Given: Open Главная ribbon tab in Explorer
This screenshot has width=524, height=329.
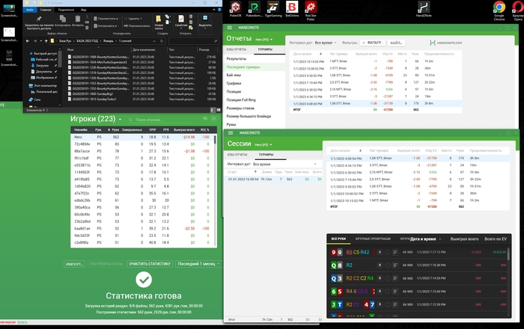Looking at the screenshot, I should 46,10.
